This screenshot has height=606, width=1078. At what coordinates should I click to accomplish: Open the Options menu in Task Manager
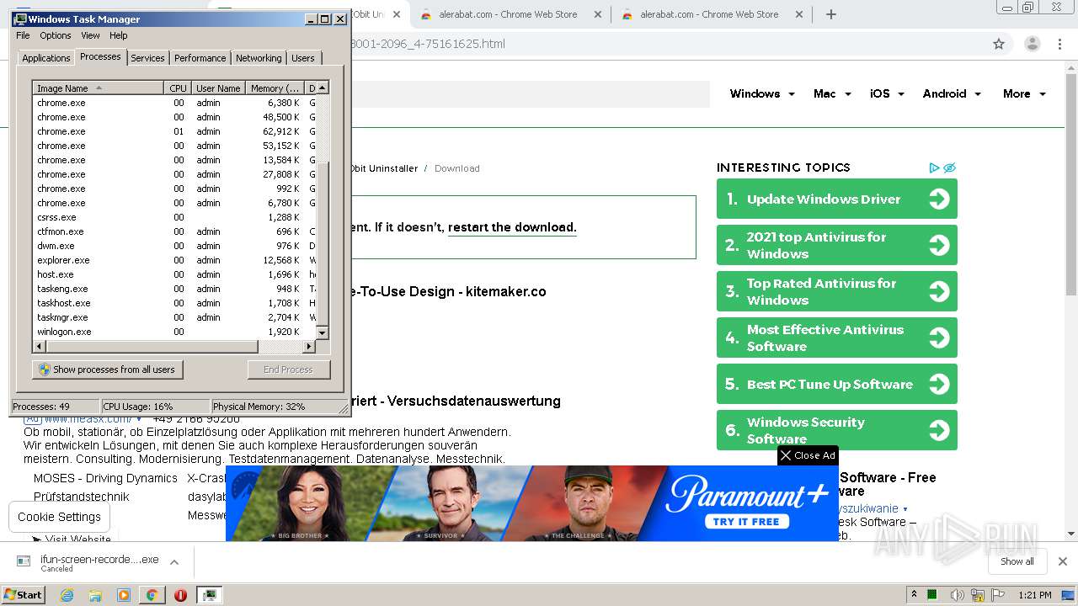(x=56, y=35)
